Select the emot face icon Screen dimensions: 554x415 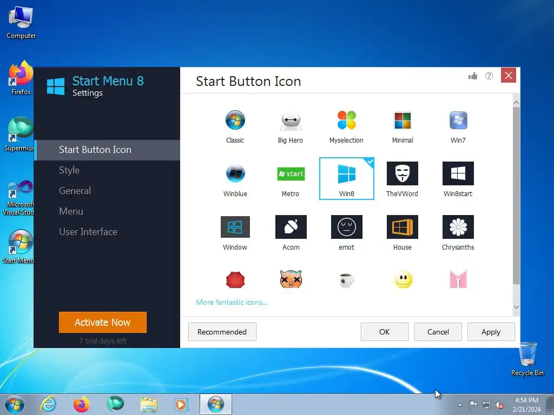[x=347, y=233]
